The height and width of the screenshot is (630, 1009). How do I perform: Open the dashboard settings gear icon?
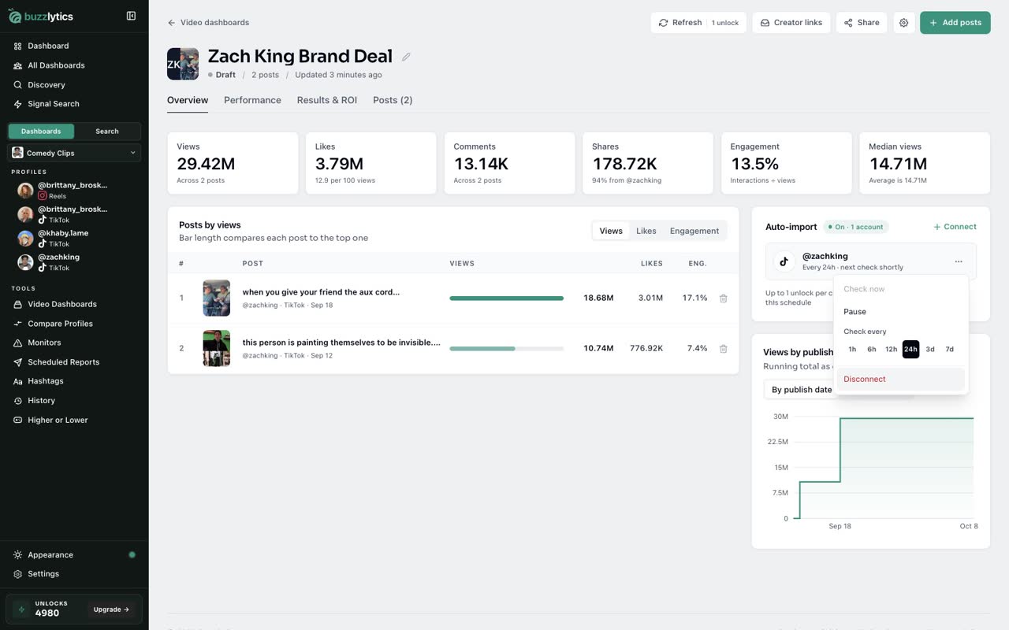click(903, 23)
